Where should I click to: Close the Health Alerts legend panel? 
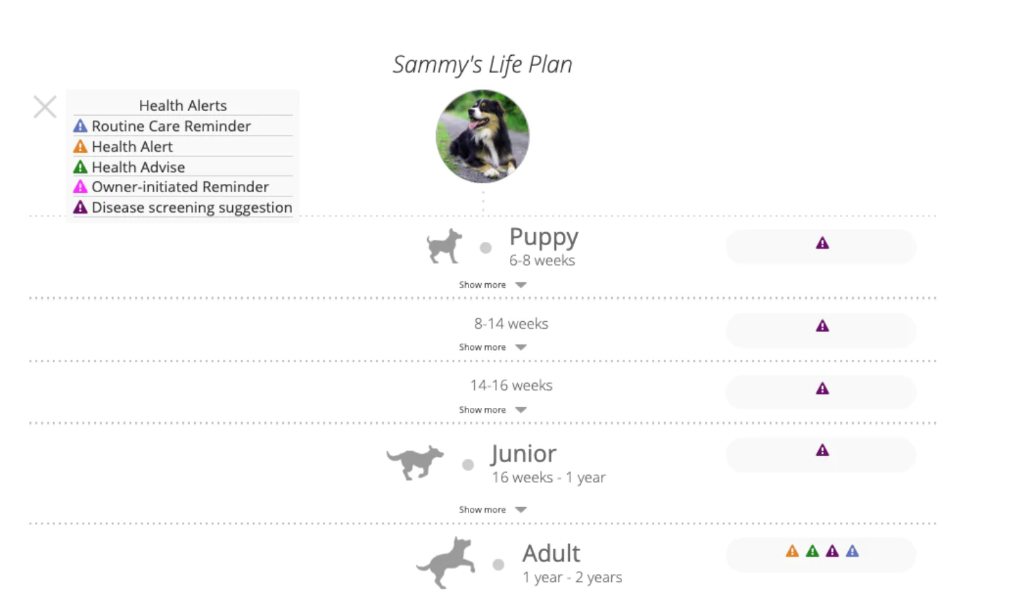(45, 107)
